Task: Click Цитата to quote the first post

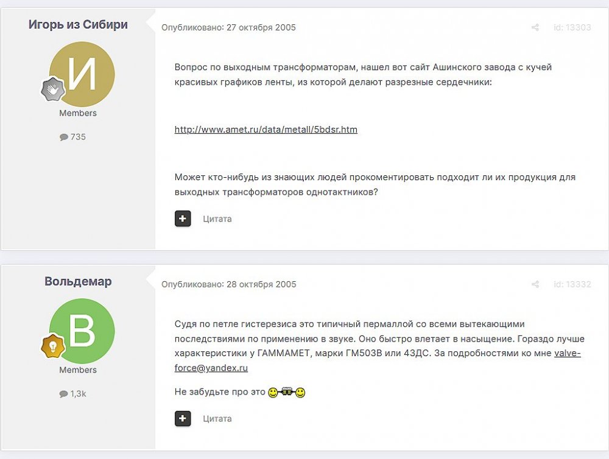Action: tap(217, 219)
